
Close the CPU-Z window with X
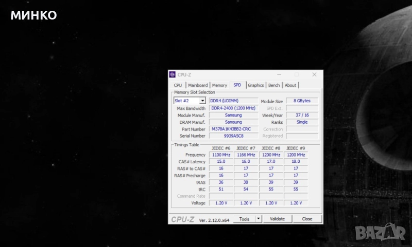click(314, 74)
